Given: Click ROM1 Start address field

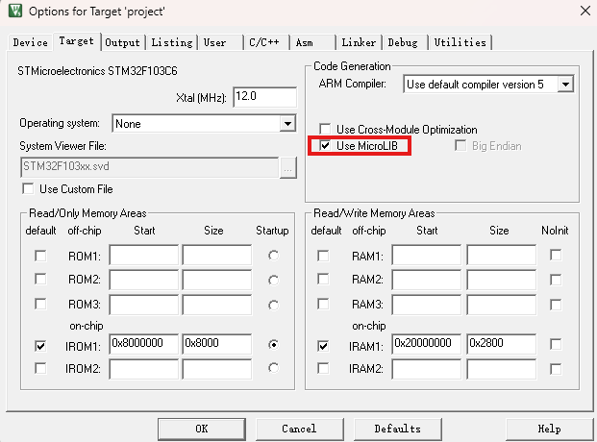Looking at the screenshot, I should point(143,255).
